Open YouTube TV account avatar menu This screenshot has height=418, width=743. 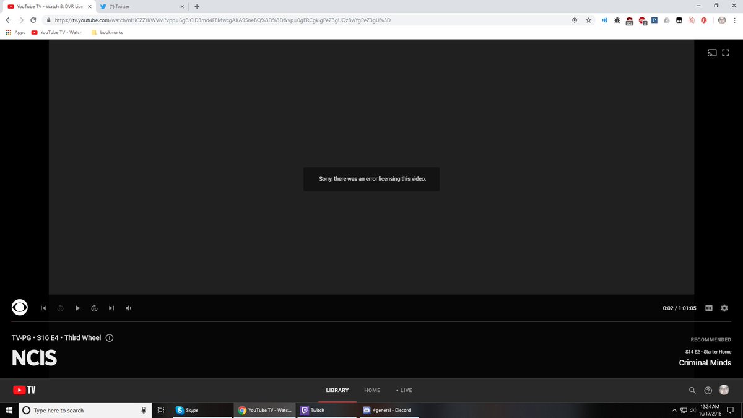tap(724, 390)
